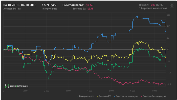Toggle the pink Выиграл без шоудауна legend dot
Image resolution: width=177 pixels, height=100 pixels.
pos(142,96)
